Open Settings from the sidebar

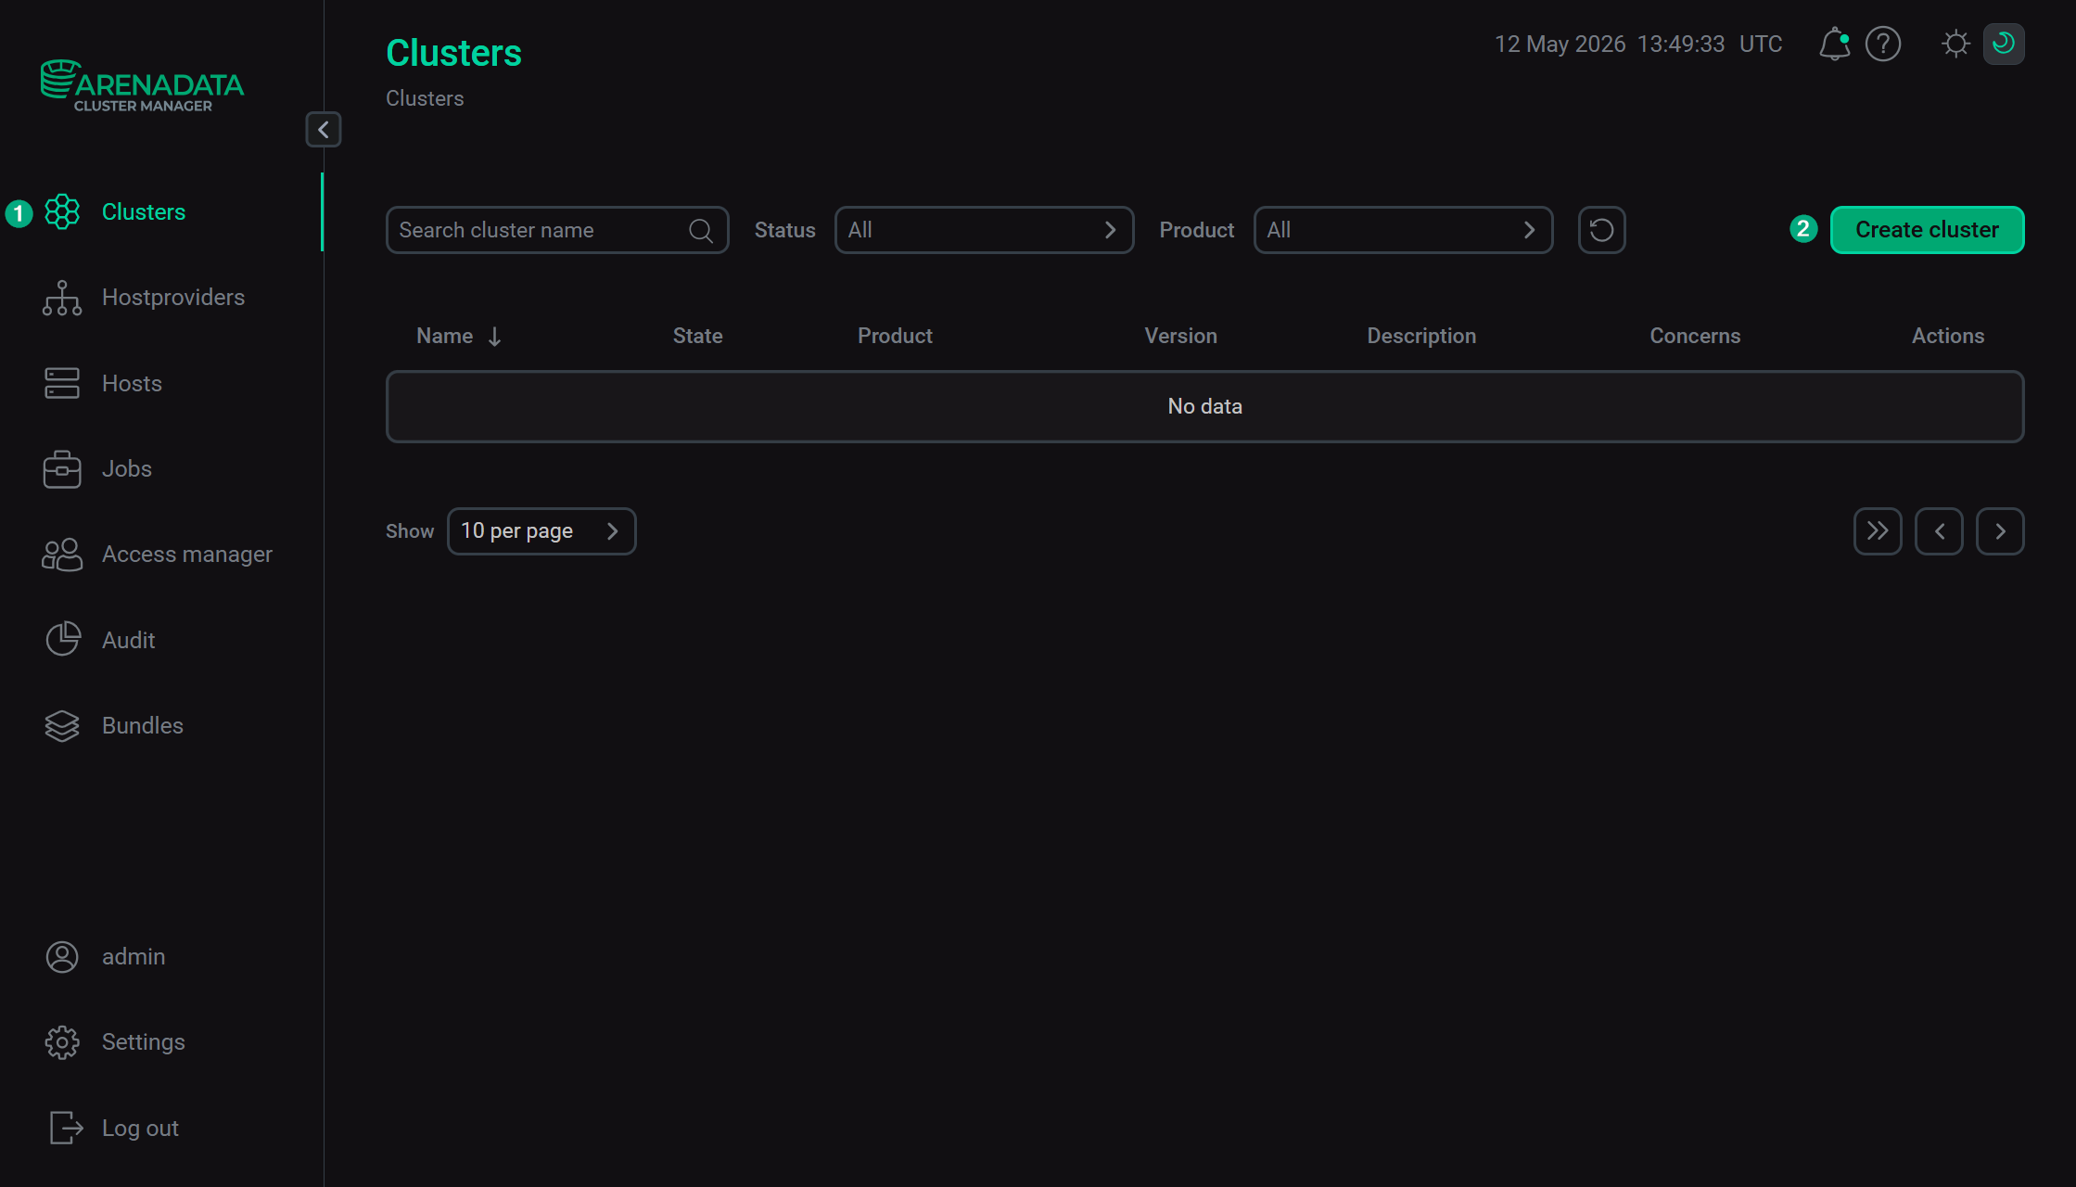pos(144,1042)
